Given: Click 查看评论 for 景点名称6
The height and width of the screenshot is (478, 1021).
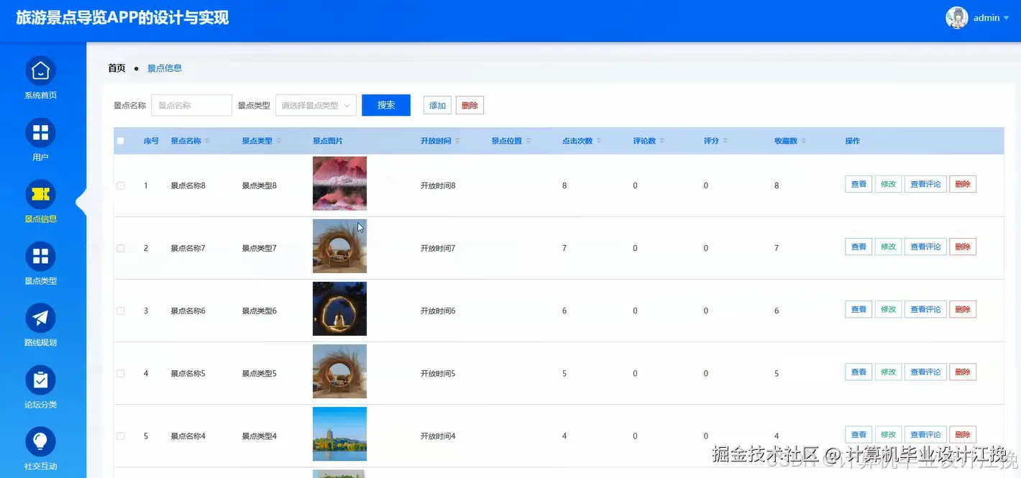Looking at the screenshot, I should click(925, 309).
